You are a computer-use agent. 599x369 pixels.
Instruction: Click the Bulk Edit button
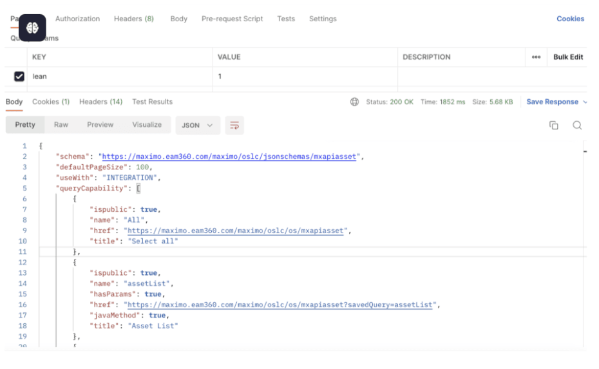[568, 57]
